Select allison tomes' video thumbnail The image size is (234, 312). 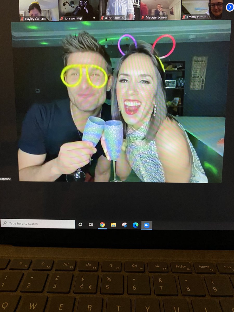pyautogui.click(x=119, y=10)
